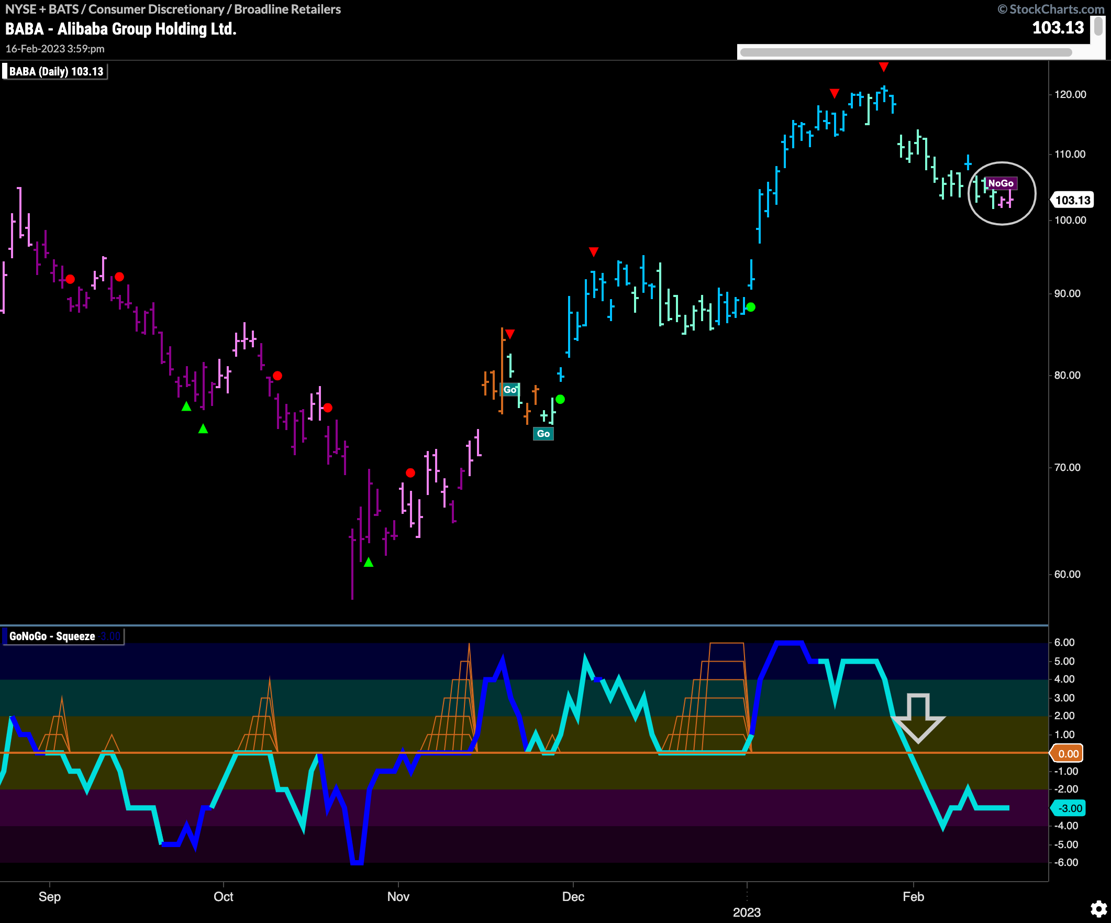
Task: Open the chart settings gear icon
Action: tap(1098, 909)
